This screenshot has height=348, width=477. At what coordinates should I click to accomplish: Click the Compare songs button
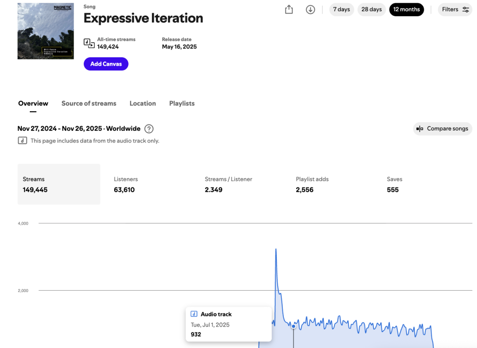pos(443,129)
